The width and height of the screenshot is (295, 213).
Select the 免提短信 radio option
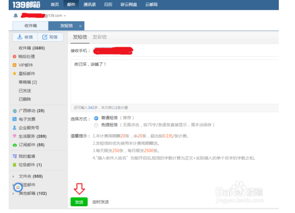pos(96,125)
